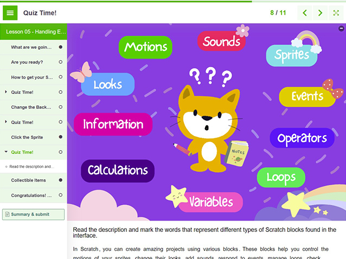Viewport: 346px width, 259px height.
Task: Click the Click the Sprite status circle
Action: pos(60,137)
